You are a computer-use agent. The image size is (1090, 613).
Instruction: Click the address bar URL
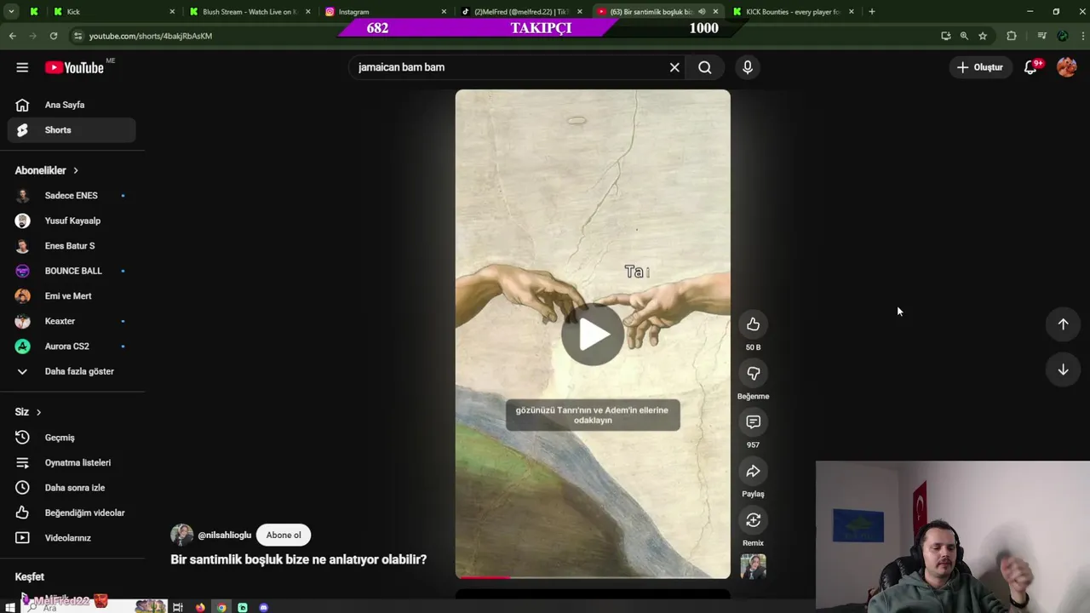[151, 36]
